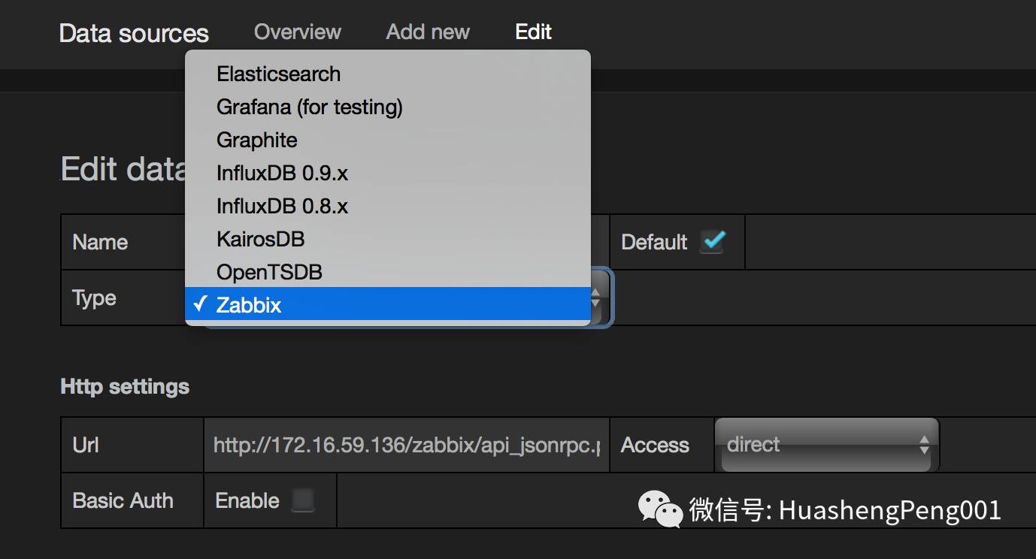This screenshot has height=559, width=1036.
Task: Open the Access dropdown set to direct
Action: [x=826, y=445]
